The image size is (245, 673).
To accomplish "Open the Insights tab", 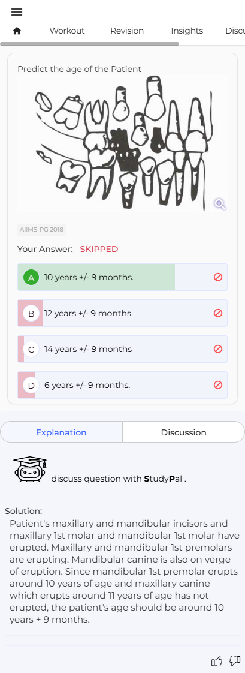I will pyautogui.click(x=187, y=31).
